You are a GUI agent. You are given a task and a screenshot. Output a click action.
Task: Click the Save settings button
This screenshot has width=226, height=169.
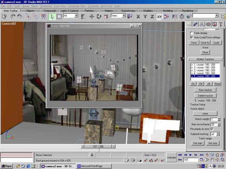click(x=194, y=42)
